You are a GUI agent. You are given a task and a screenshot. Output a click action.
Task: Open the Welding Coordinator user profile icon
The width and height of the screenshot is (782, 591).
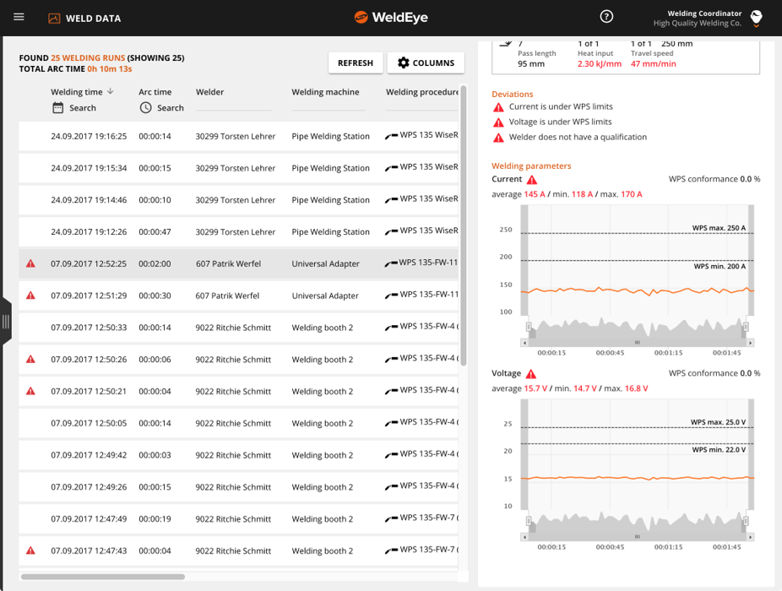[756, 18]
